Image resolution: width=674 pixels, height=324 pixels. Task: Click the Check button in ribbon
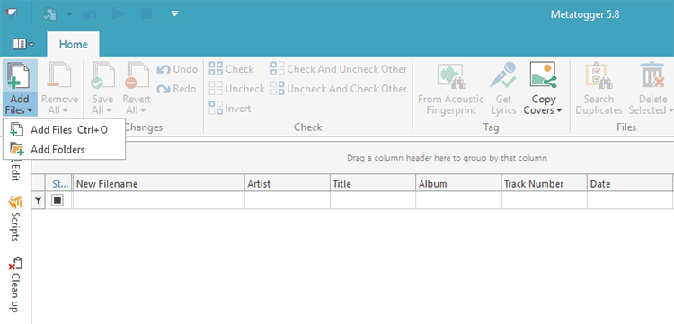231,69
